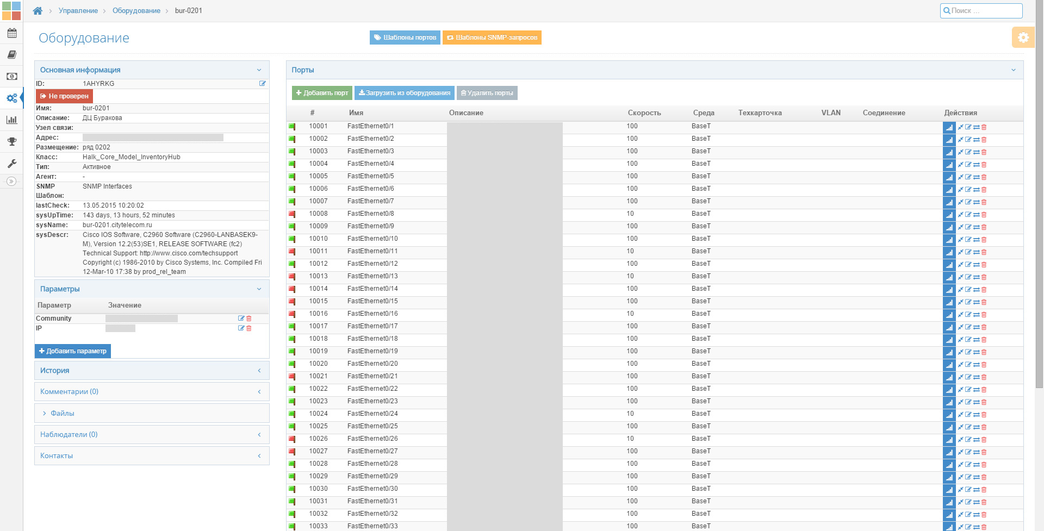
Task: Click 'Загрузить из оборудования' button
Action: 404,93
